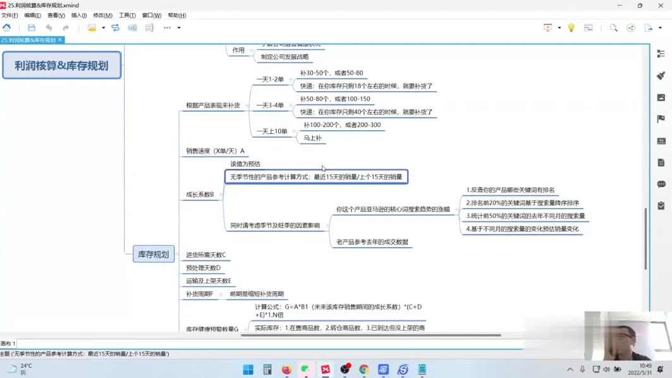The width and height of the screenshot is (672, 378).
Task: Open the Markers flag panel icon
Action: [x=661, y=119]
